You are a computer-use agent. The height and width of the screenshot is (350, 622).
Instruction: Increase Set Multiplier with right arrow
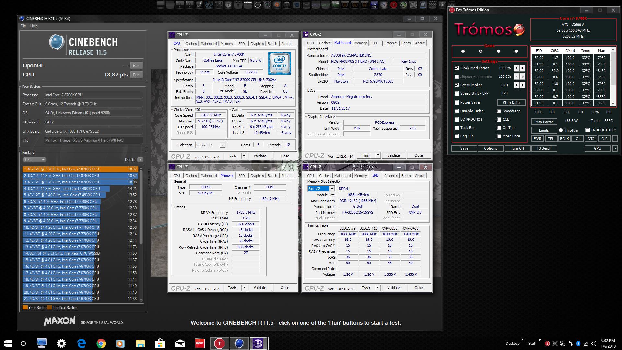coord(523,85)
